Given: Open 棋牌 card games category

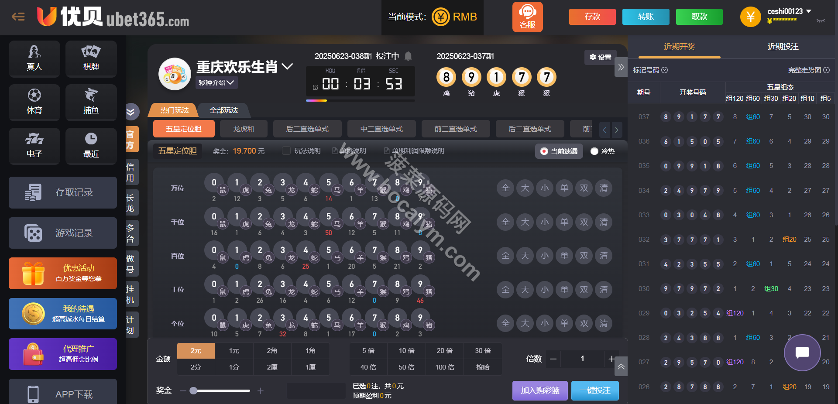Looking at the screenshot, I should click(x=91, y=58).
